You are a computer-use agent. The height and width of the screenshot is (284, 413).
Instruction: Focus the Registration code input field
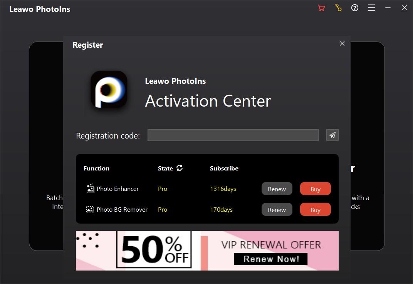click(x=233, y=135)
